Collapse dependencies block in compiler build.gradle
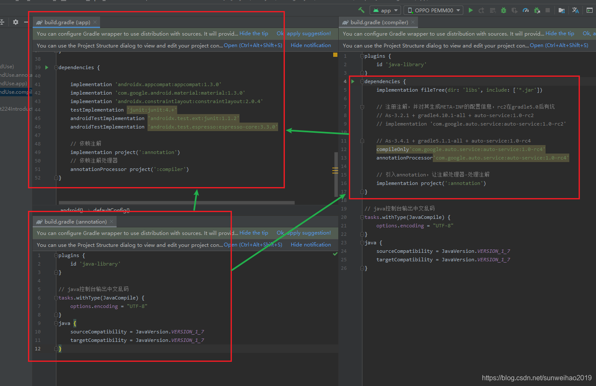 pyautogui.click(x=362, y=81)
